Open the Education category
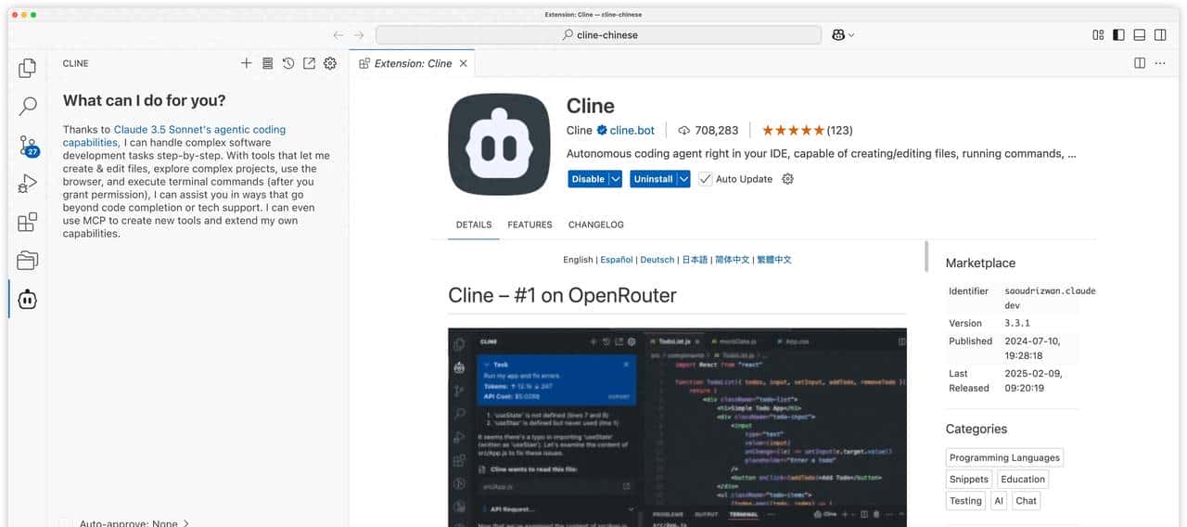1187x527 pixels. point(1023,479)
